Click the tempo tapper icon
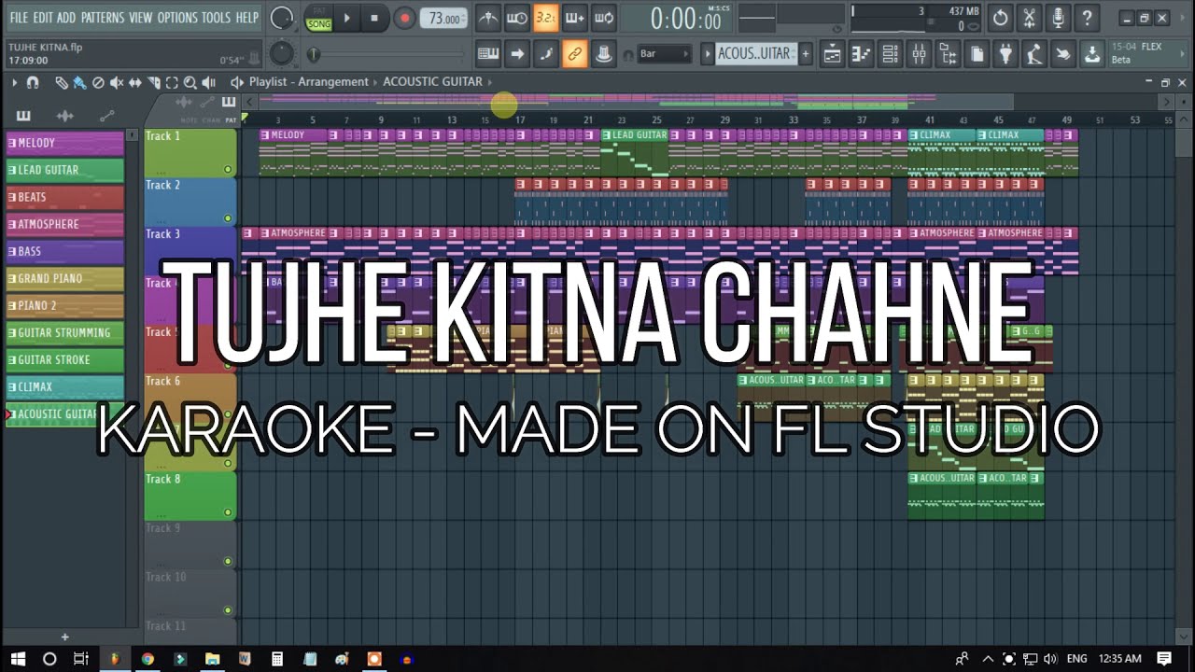 tap(1033, 54)
